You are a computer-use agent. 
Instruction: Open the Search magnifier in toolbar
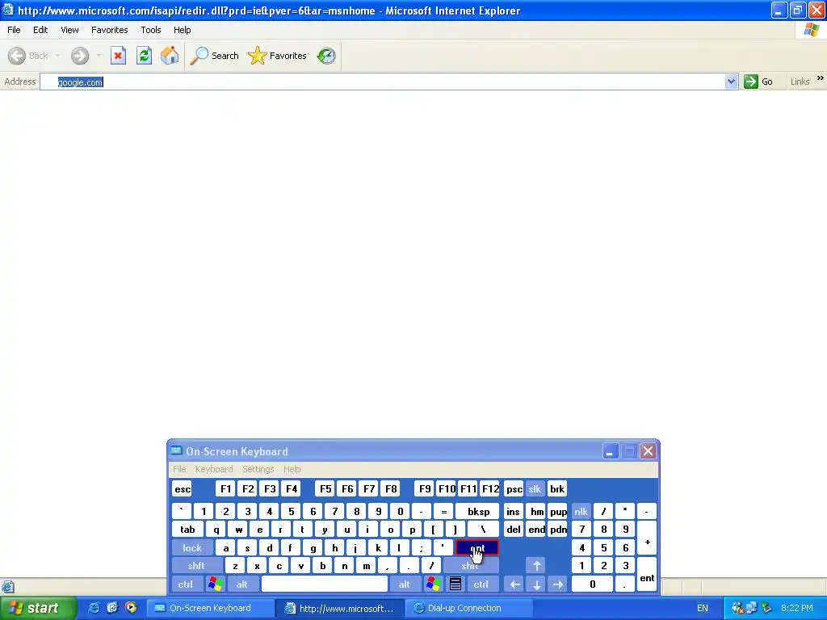pyautogui.click(x=199, y=56)
